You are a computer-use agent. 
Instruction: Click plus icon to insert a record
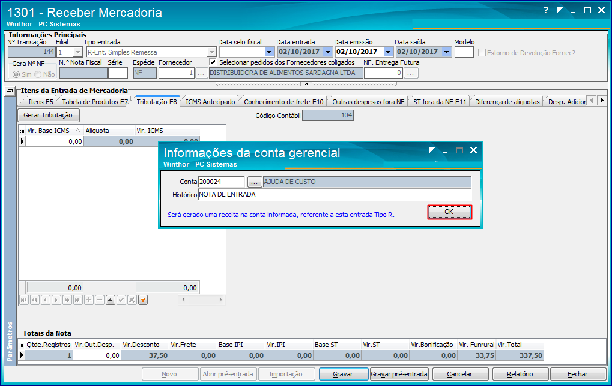tap(89, 300)
